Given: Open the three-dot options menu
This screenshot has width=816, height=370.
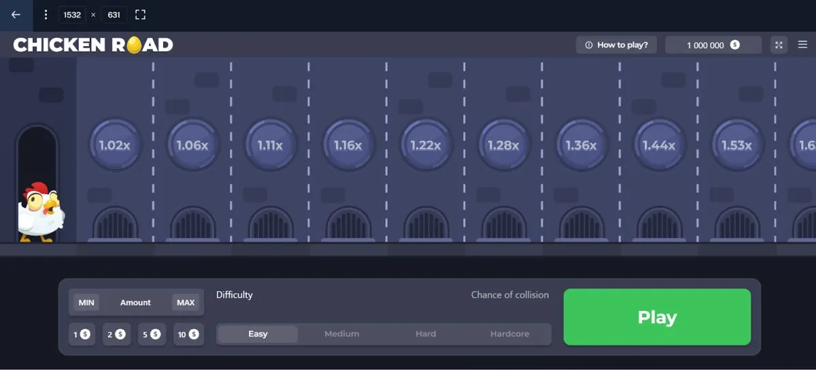Looking at the screenshot, I should pyautogui.click(x=46, y=14).
